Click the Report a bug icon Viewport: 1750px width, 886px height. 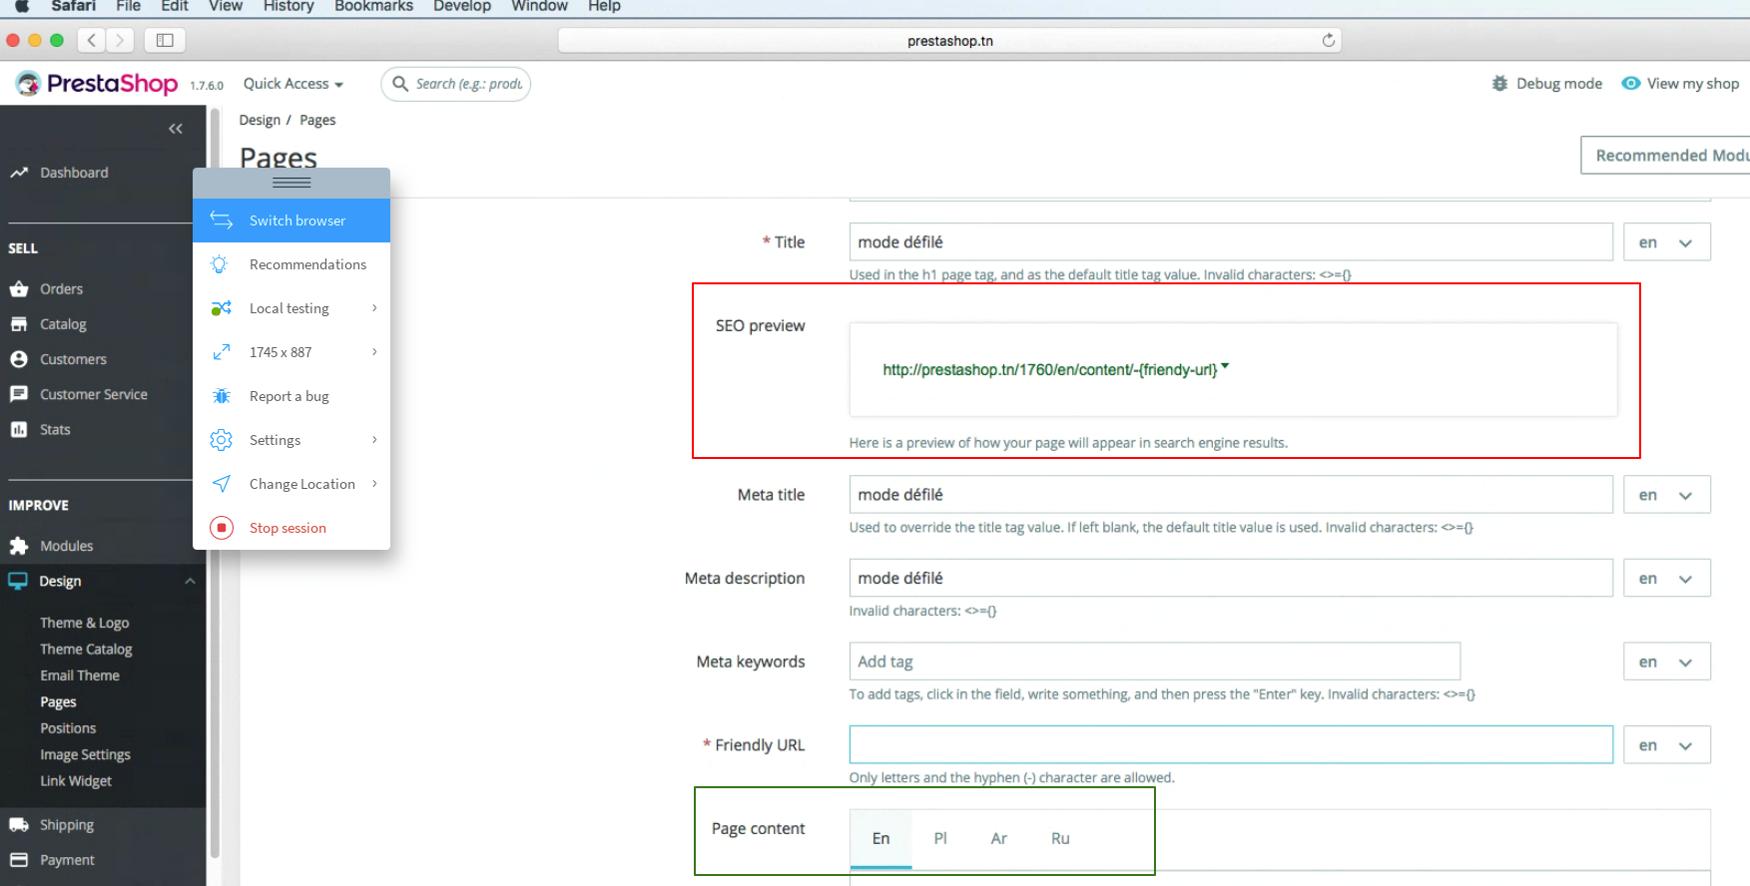[222, 396]
